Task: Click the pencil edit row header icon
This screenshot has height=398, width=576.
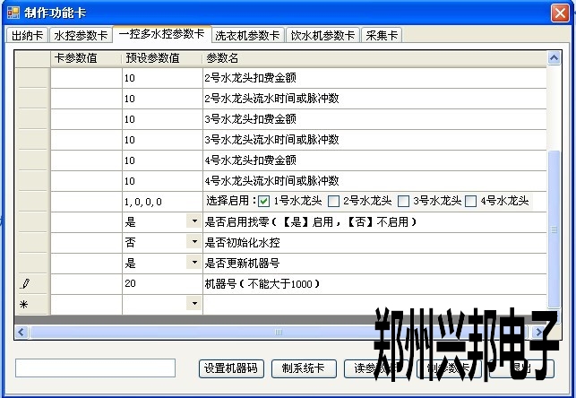Action: click(24, 284)
